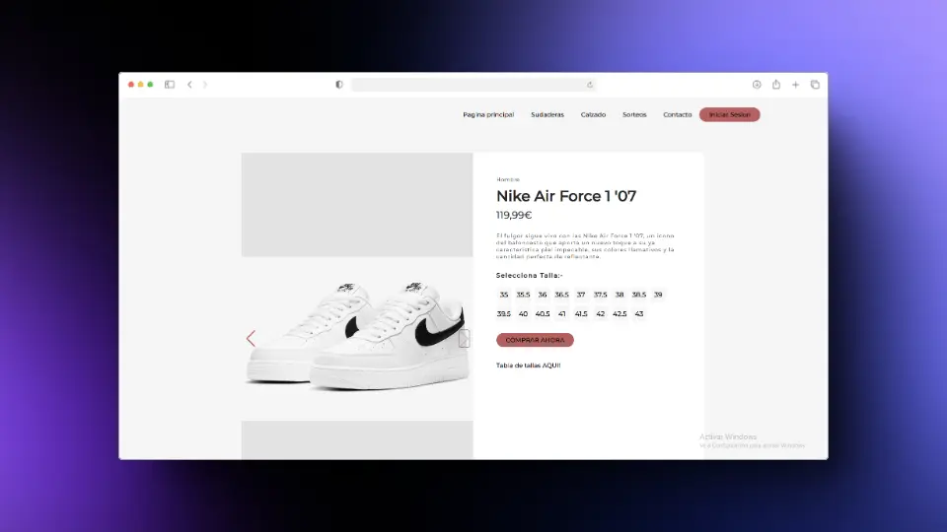
Task: Open the Sudaderas menu item
Action: tap(547, 114)
